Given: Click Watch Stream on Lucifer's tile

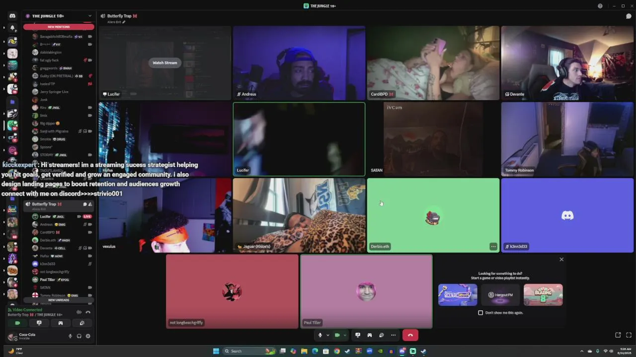Looking at the screenshot, I should click(x=164, y=63).
